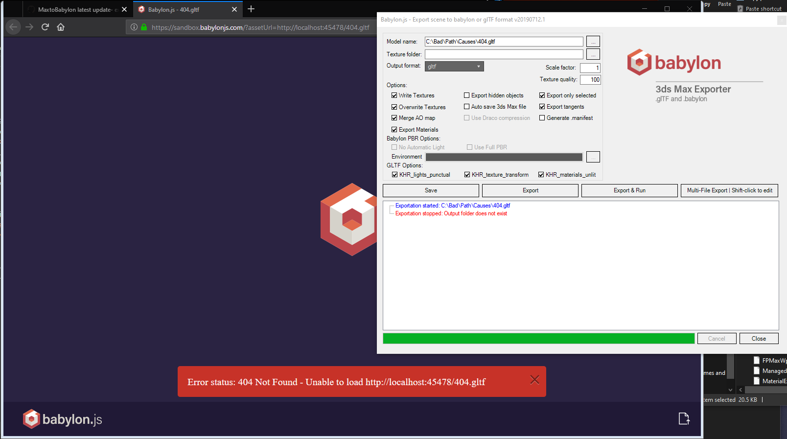Open file picker icon in sandbox footer

pyautogui.click(x=684, y=418)
